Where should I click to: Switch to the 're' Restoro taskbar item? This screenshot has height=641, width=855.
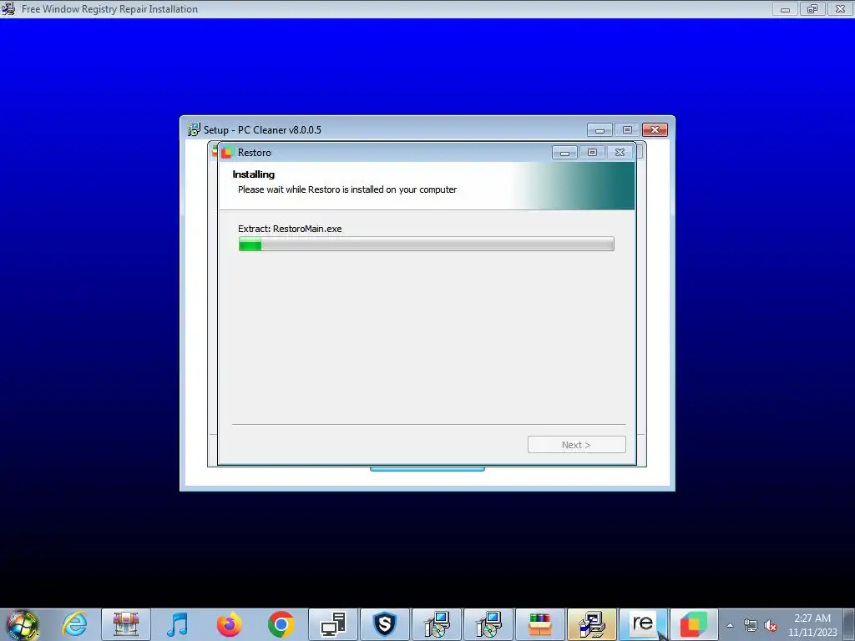point(644,624)
